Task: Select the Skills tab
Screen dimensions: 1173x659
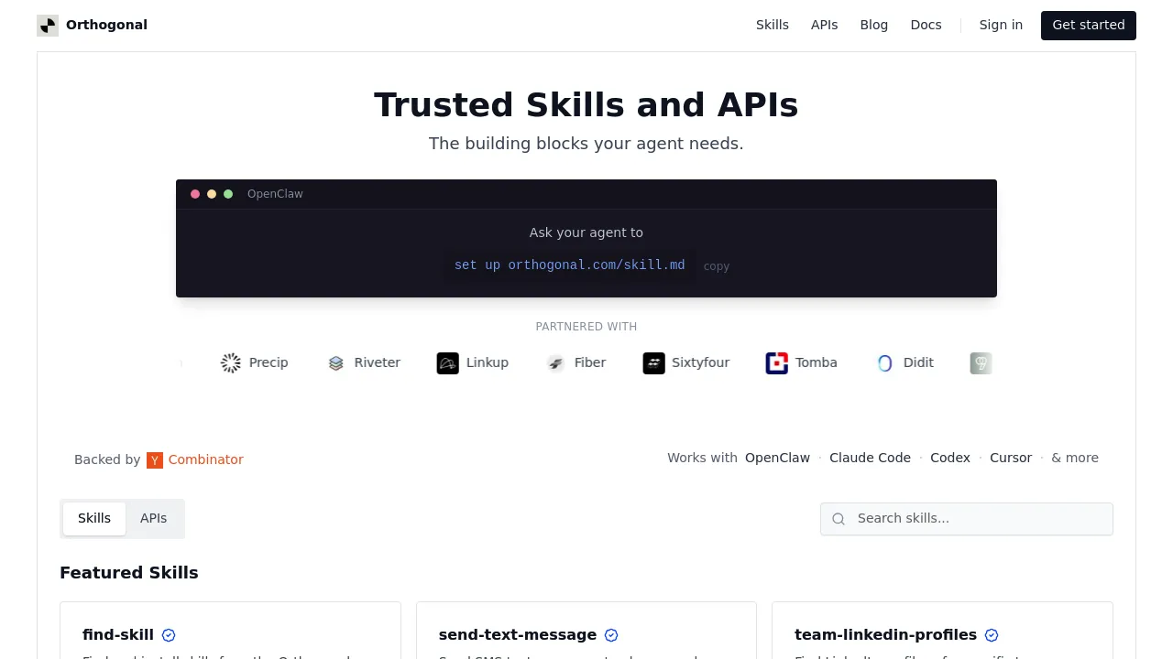Action: click(94, 519)
